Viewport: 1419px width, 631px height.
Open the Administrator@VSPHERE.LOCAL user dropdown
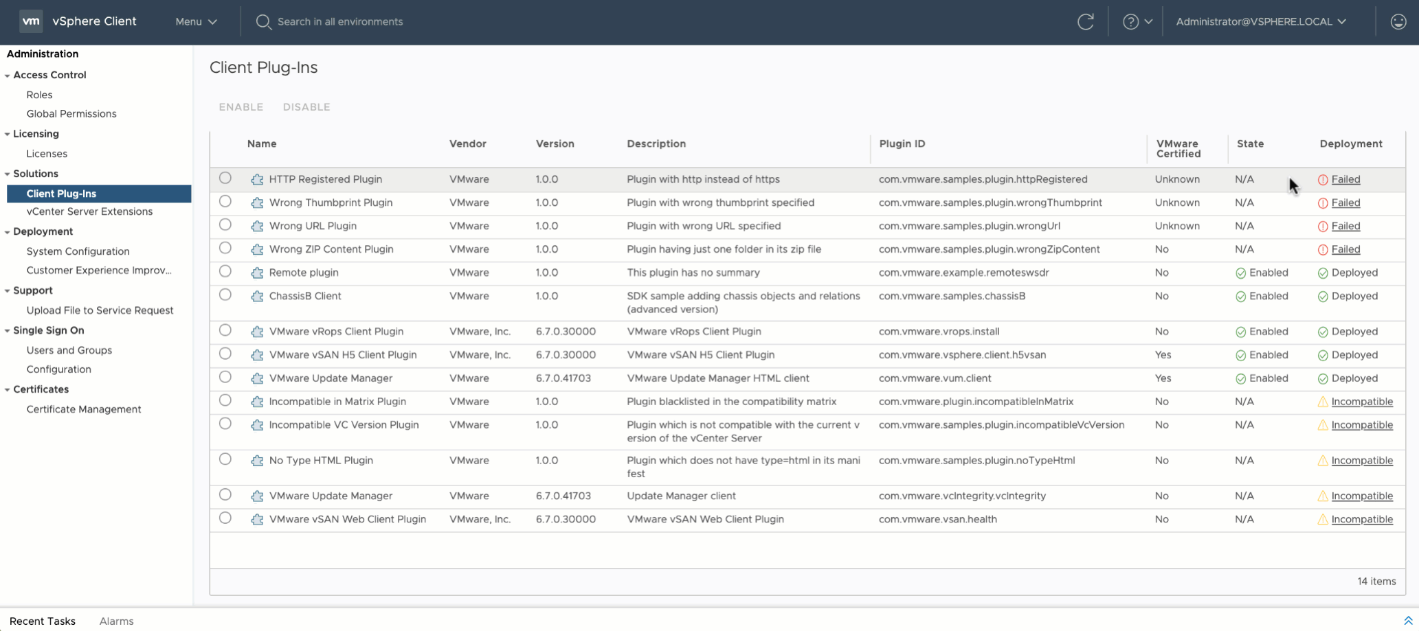(1260, 22)
